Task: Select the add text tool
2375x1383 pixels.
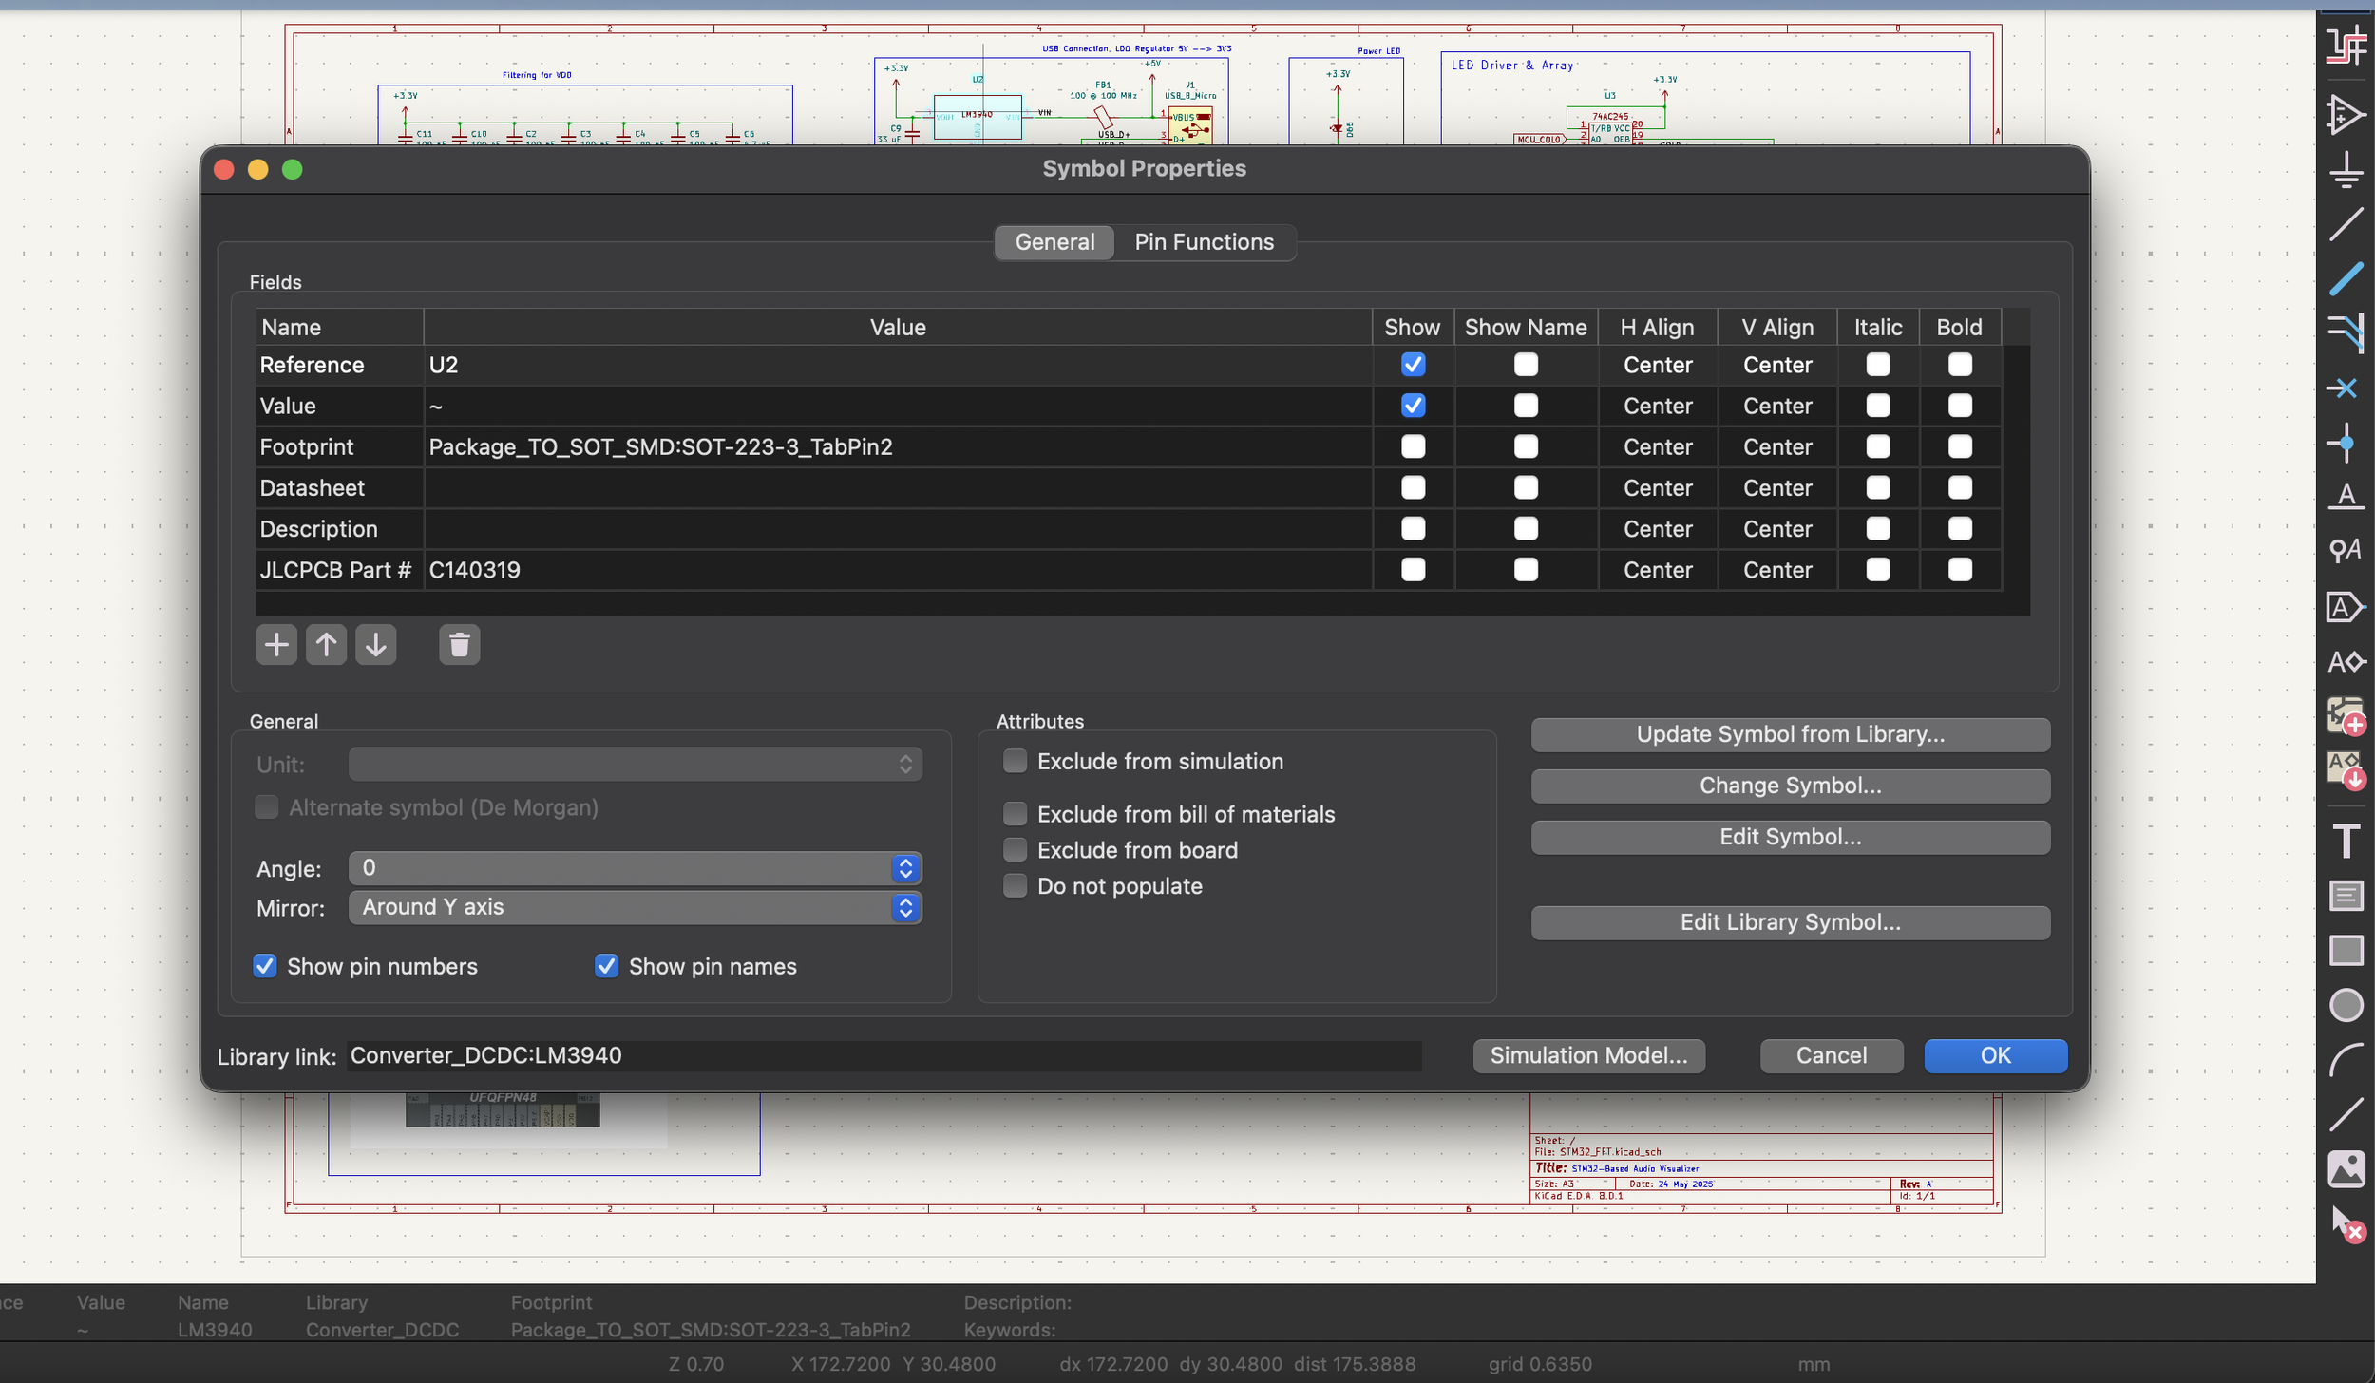Action: tap(2346, 841)
